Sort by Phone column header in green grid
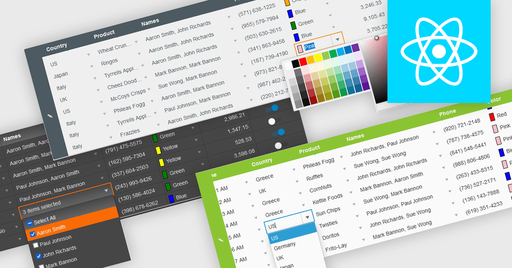 (x=447, y=112)
